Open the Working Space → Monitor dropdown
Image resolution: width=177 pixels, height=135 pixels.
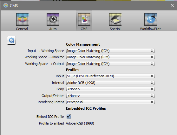coord(110,57)
